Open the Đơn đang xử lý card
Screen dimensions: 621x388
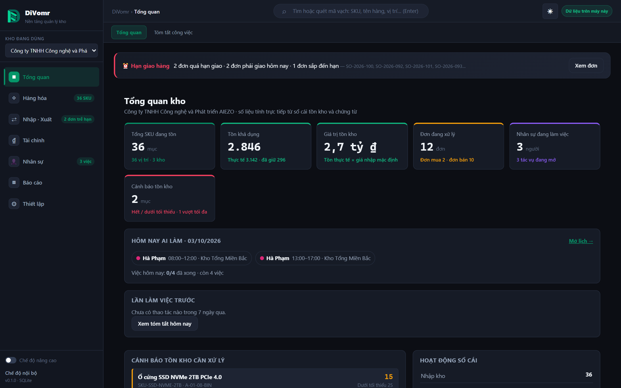[458, 146]
